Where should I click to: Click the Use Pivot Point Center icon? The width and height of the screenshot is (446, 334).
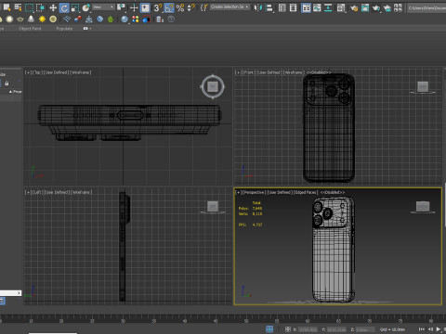[122, 7]
